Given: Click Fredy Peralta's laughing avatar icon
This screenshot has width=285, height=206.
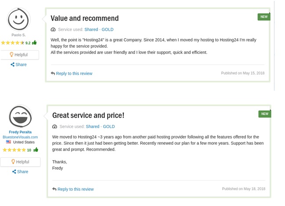Looking at the screenshot, I should pos(20,116).
